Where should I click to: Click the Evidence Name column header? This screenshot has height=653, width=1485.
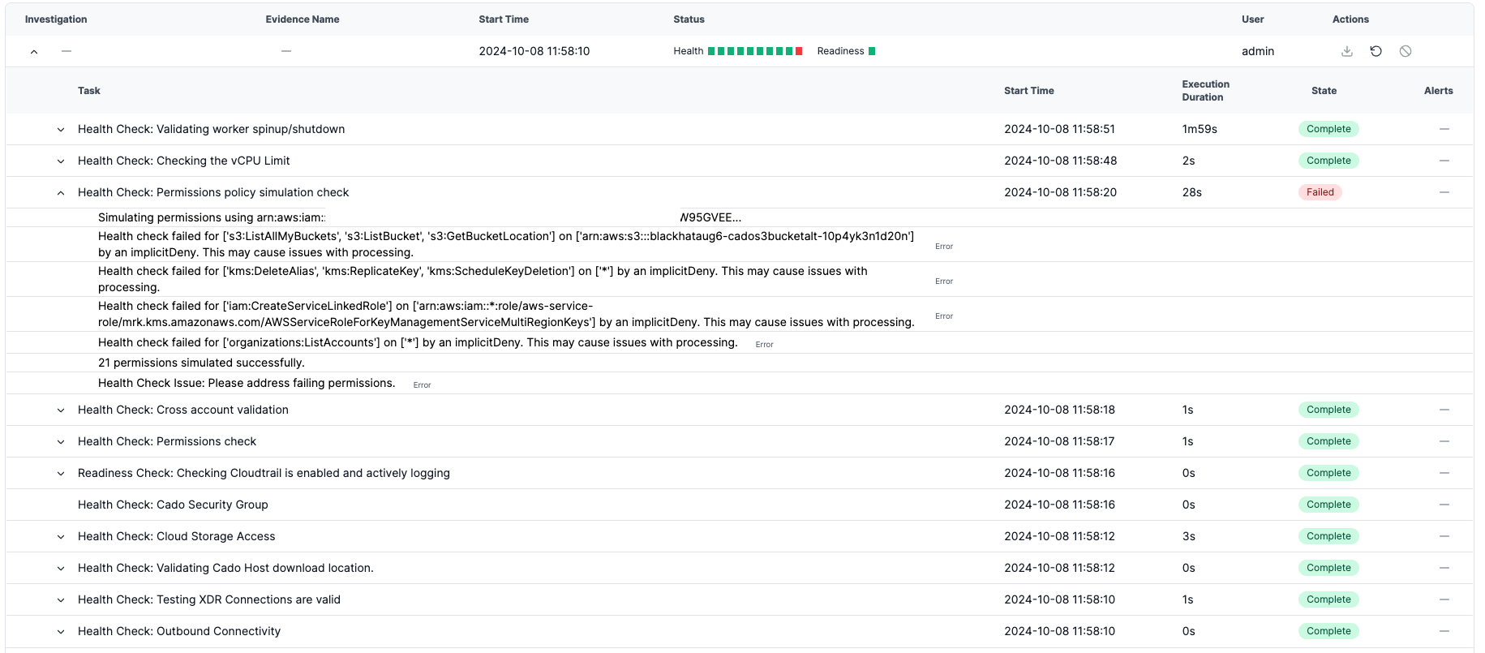303,19
